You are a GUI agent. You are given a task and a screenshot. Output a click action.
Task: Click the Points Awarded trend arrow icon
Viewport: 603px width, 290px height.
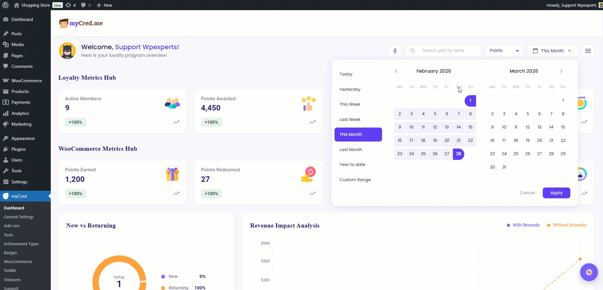312,122
